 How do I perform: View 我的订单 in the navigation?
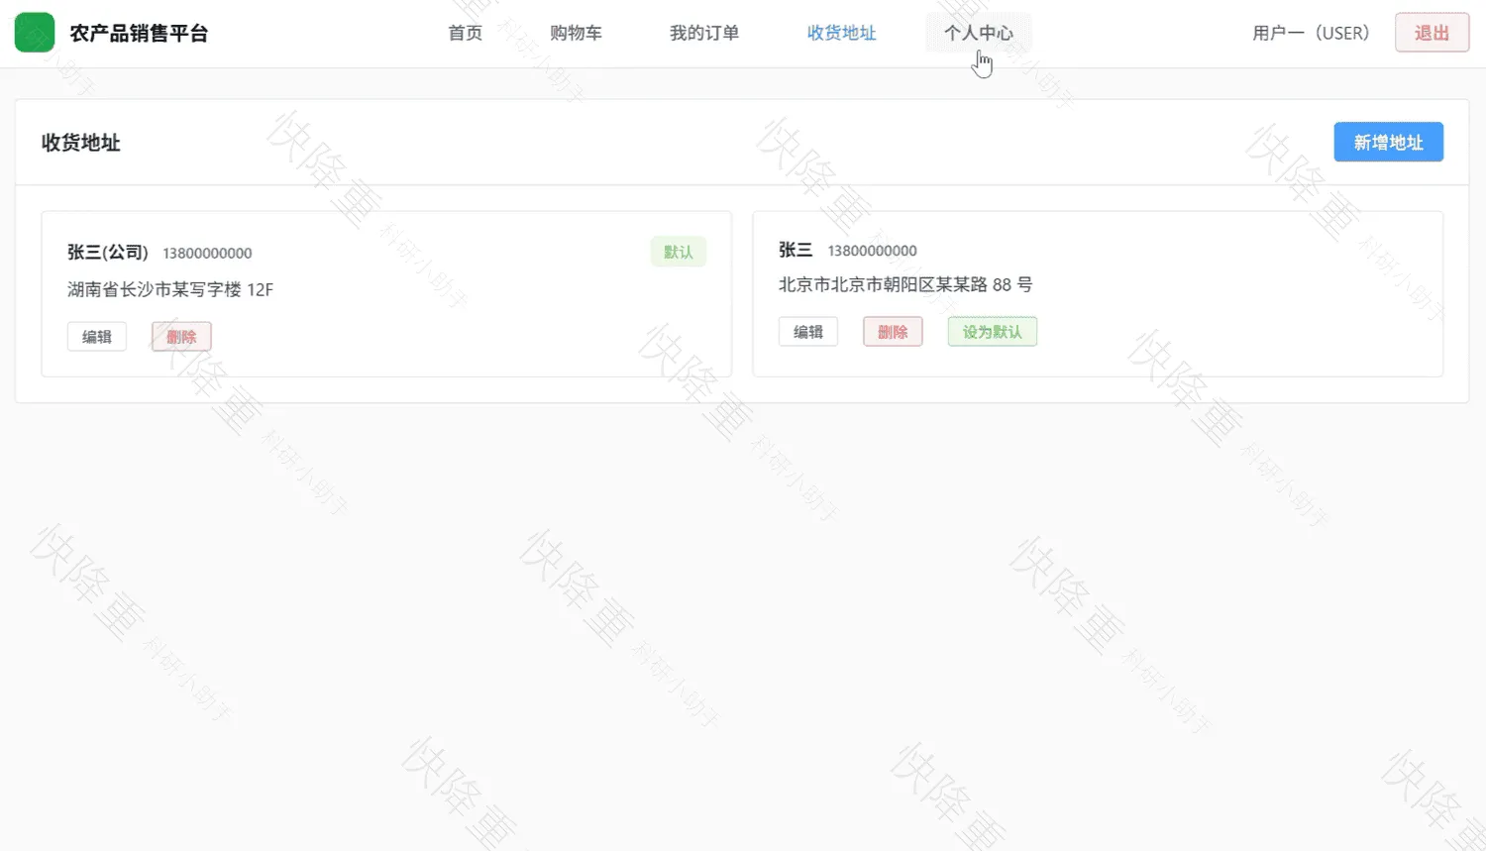tap(704, 33)
